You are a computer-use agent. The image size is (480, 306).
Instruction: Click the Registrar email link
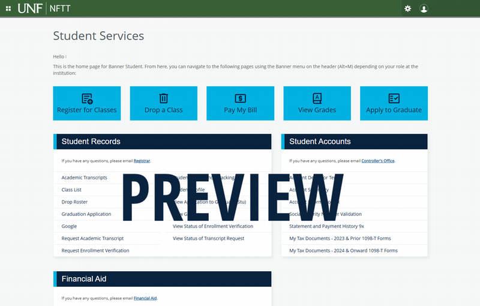click(142, 161)
